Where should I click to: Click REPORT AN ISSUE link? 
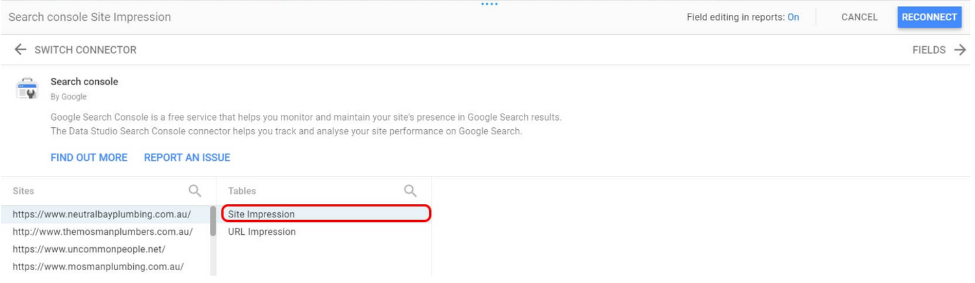187,158
